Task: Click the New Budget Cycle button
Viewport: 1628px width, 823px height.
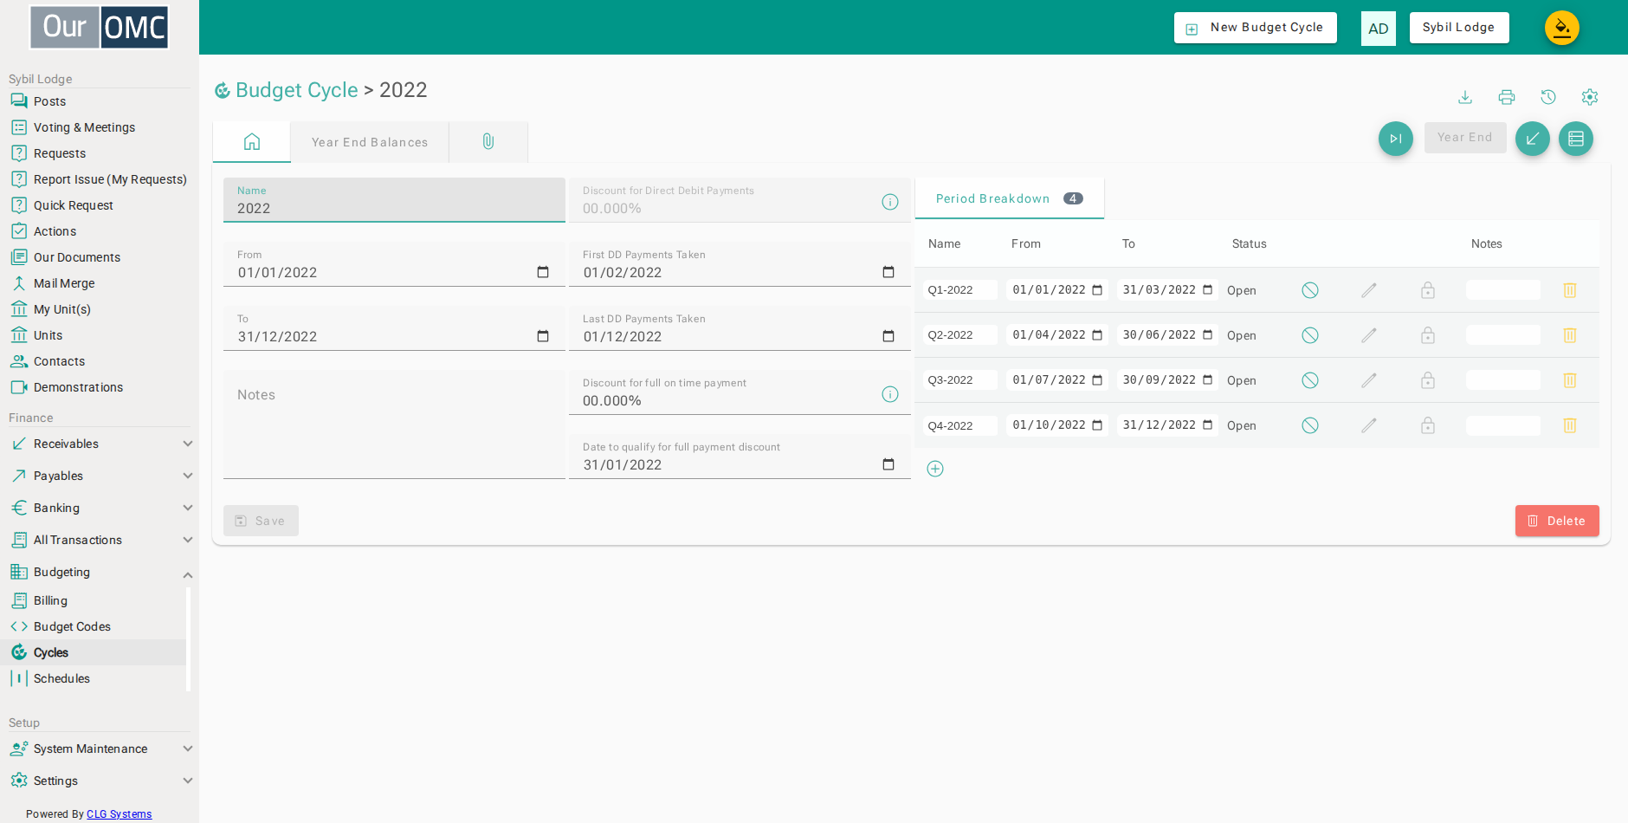Action: tap(1256, 28)
